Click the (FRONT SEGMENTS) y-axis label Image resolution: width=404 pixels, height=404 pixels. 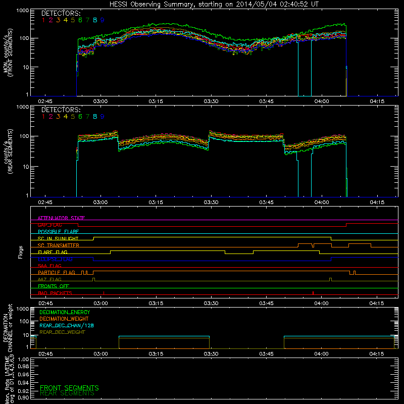point(10,53)
